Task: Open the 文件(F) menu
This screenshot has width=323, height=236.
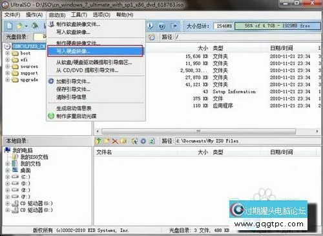Action: pyautogui.click(x=12, y=15)
